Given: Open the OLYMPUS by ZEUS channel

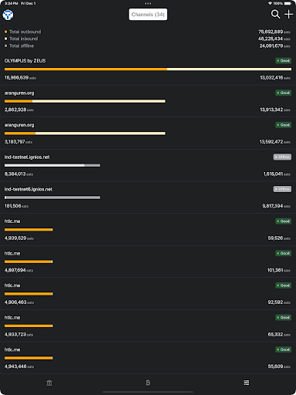Looking at the screenshot, I should (x=148, y=69).
